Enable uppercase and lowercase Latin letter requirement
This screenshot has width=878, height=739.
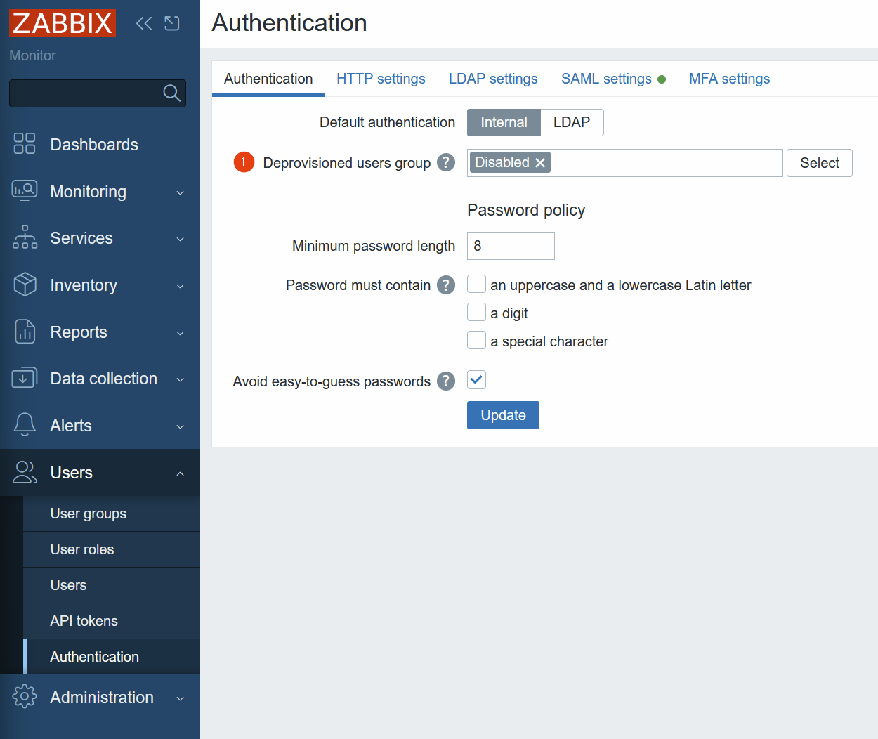476,284
